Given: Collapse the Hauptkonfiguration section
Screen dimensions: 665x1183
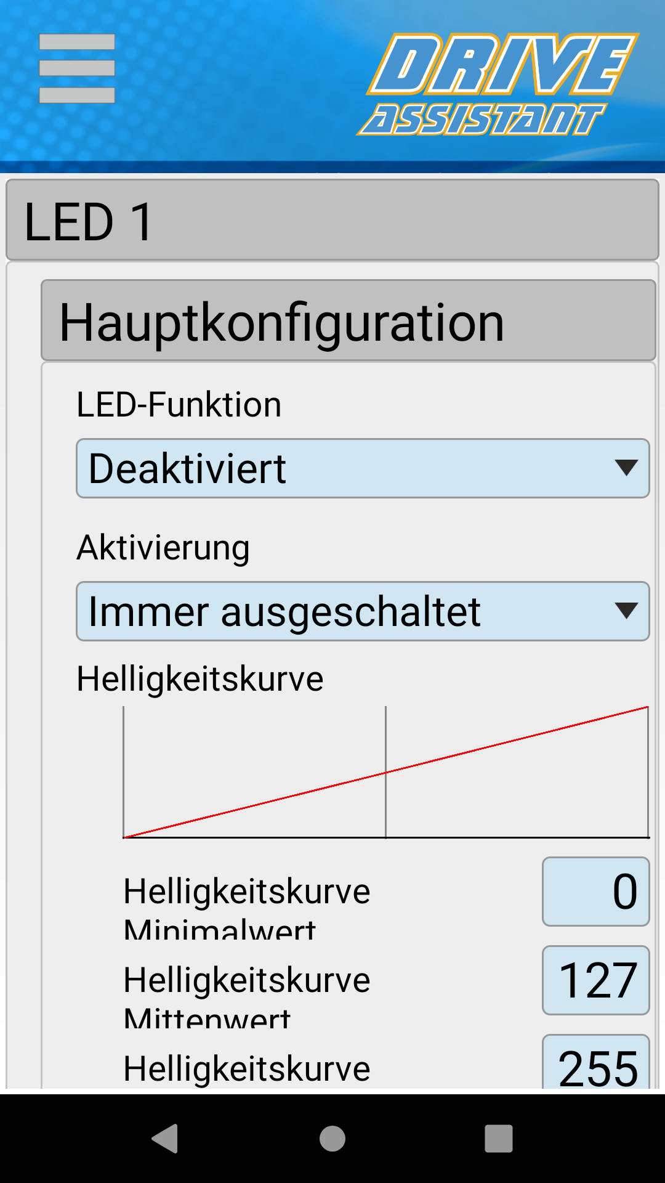Looking at the screenshot, I should pyautogui.click(x=349, y=320).
